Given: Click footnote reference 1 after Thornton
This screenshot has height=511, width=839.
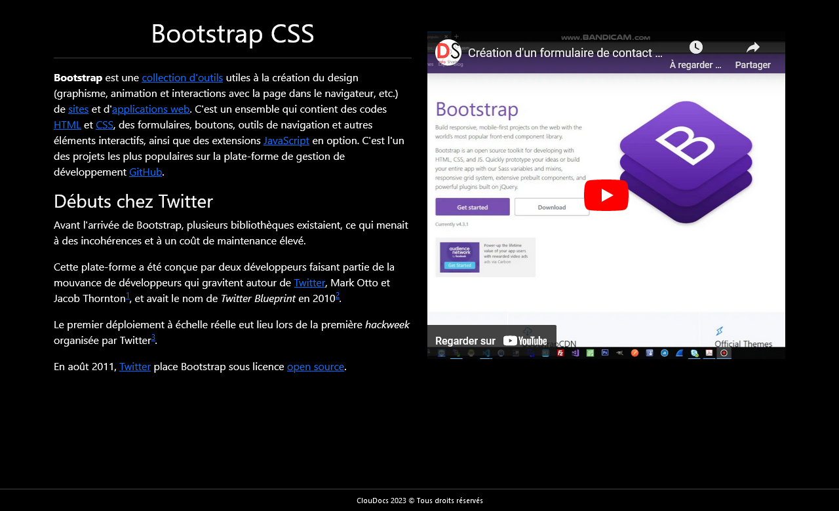Looking at the screenshot, I should (x=127, y=295).
